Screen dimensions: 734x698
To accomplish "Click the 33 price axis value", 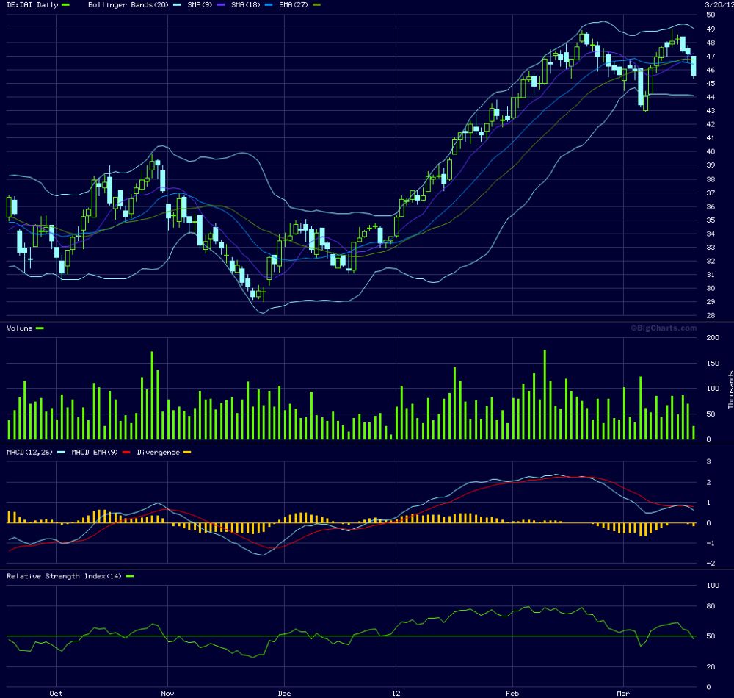I will click(711, 248).
